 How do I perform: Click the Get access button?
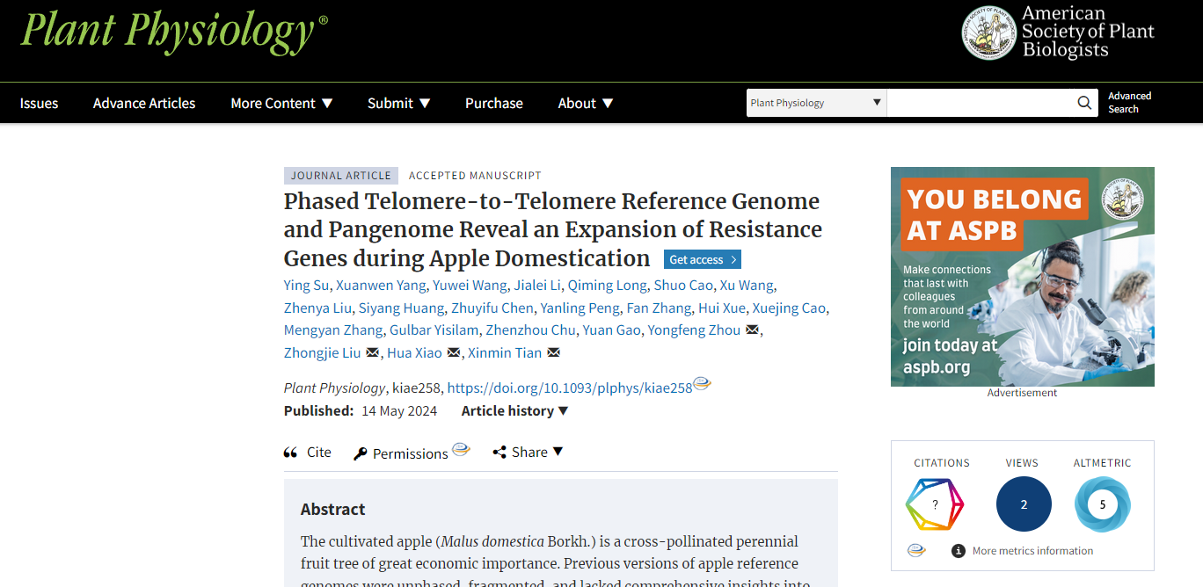pyautogui.click(x=702, y=259)
